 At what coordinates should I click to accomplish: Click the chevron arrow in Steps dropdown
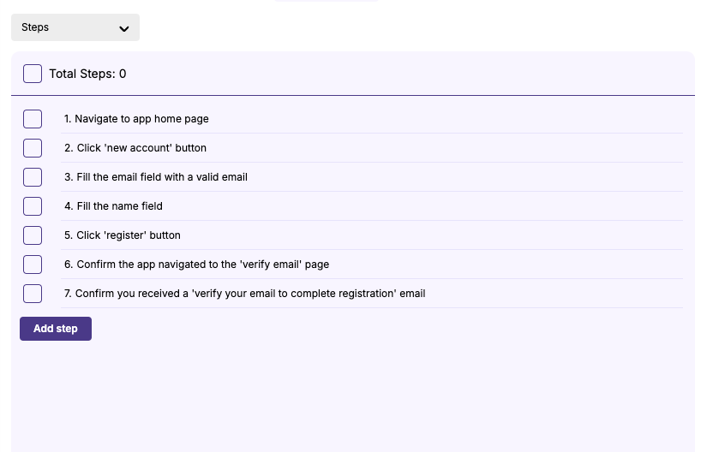point(124,29)
